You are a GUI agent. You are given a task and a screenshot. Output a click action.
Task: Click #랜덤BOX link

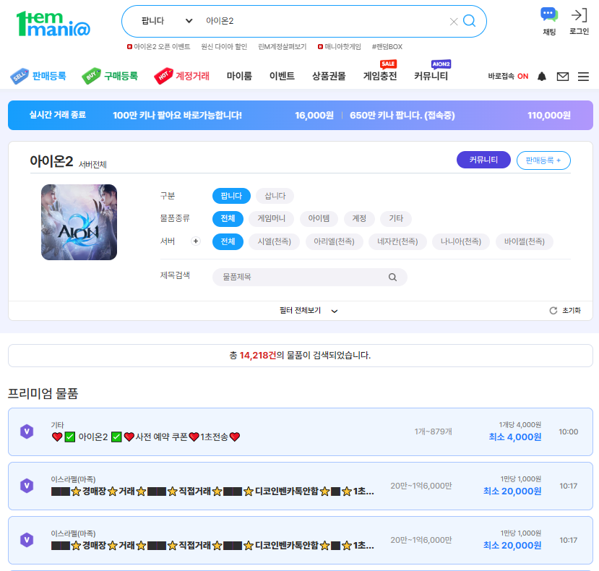click(x=387, y=47)
